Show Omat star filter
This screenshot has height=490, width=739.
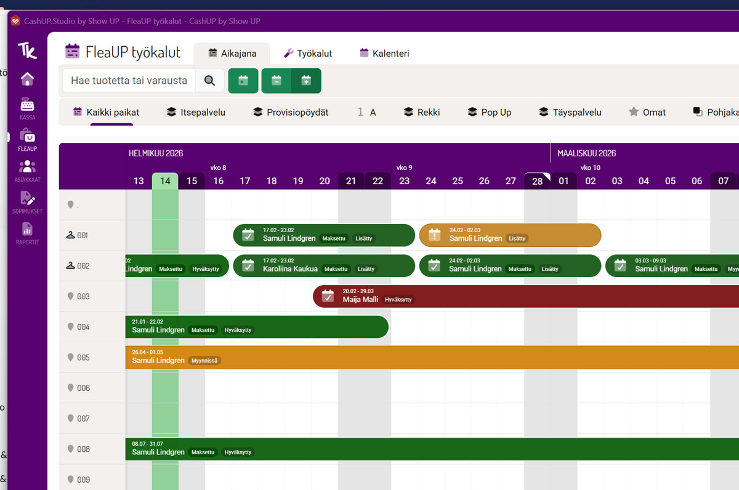(647, 112)
